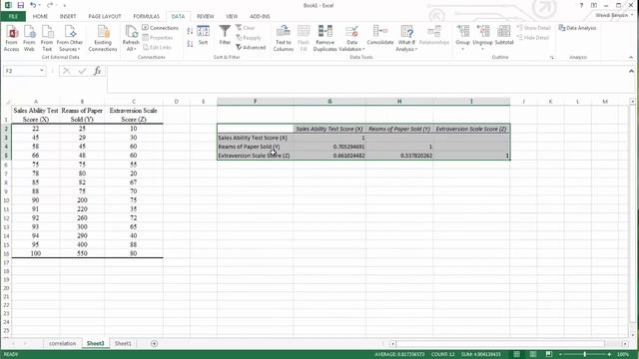The width and height of the screenshot is (639, 359).
Task: Switch to INSERT ribbon tab
Action: [68, 16]
